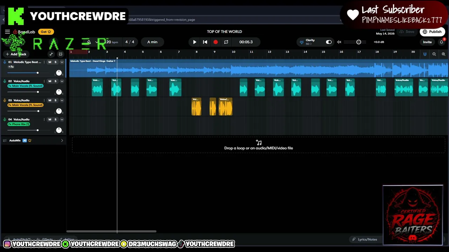Mute track 04 Voice/Audio
The height and width of the screenshot is (252, 449).
pyautogui.click(x=49, y=120)
